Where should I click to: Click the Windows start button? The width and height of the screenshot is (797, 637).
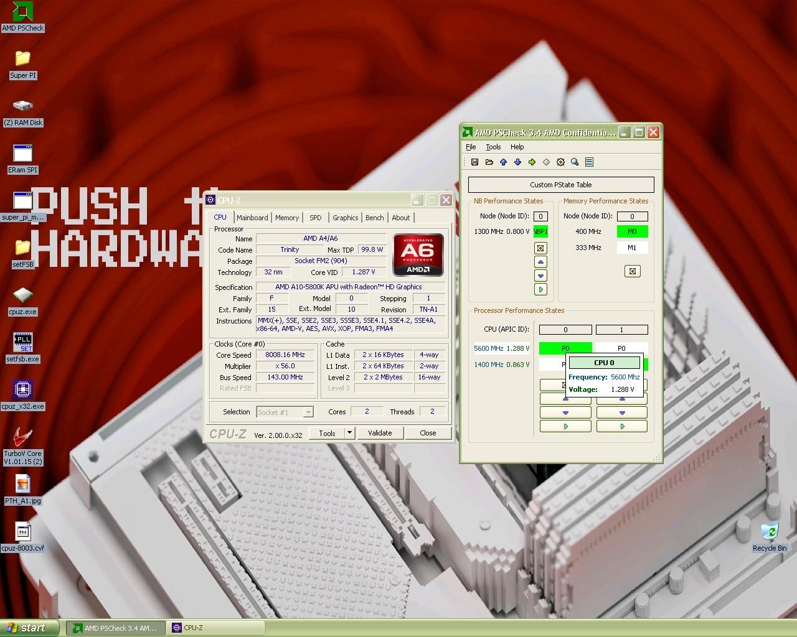tap(30, 628)
